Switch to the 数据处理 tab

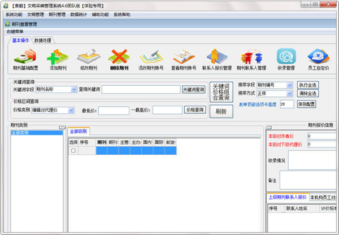(x=43, y=41)
